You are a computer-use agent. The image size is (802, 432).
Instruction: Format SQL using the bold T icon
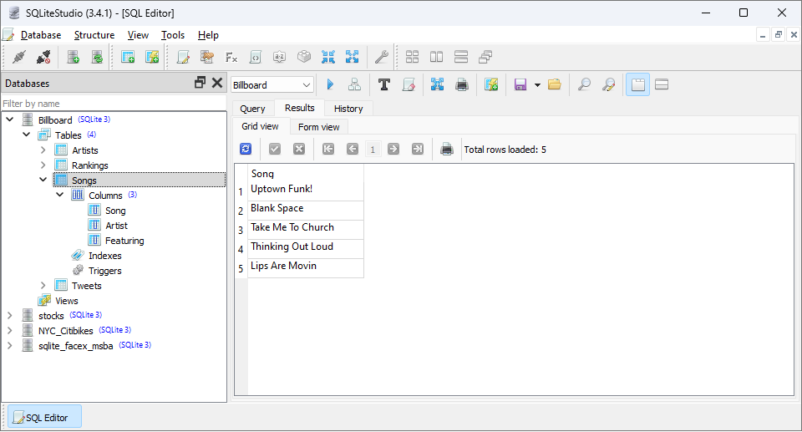point(384,84)
